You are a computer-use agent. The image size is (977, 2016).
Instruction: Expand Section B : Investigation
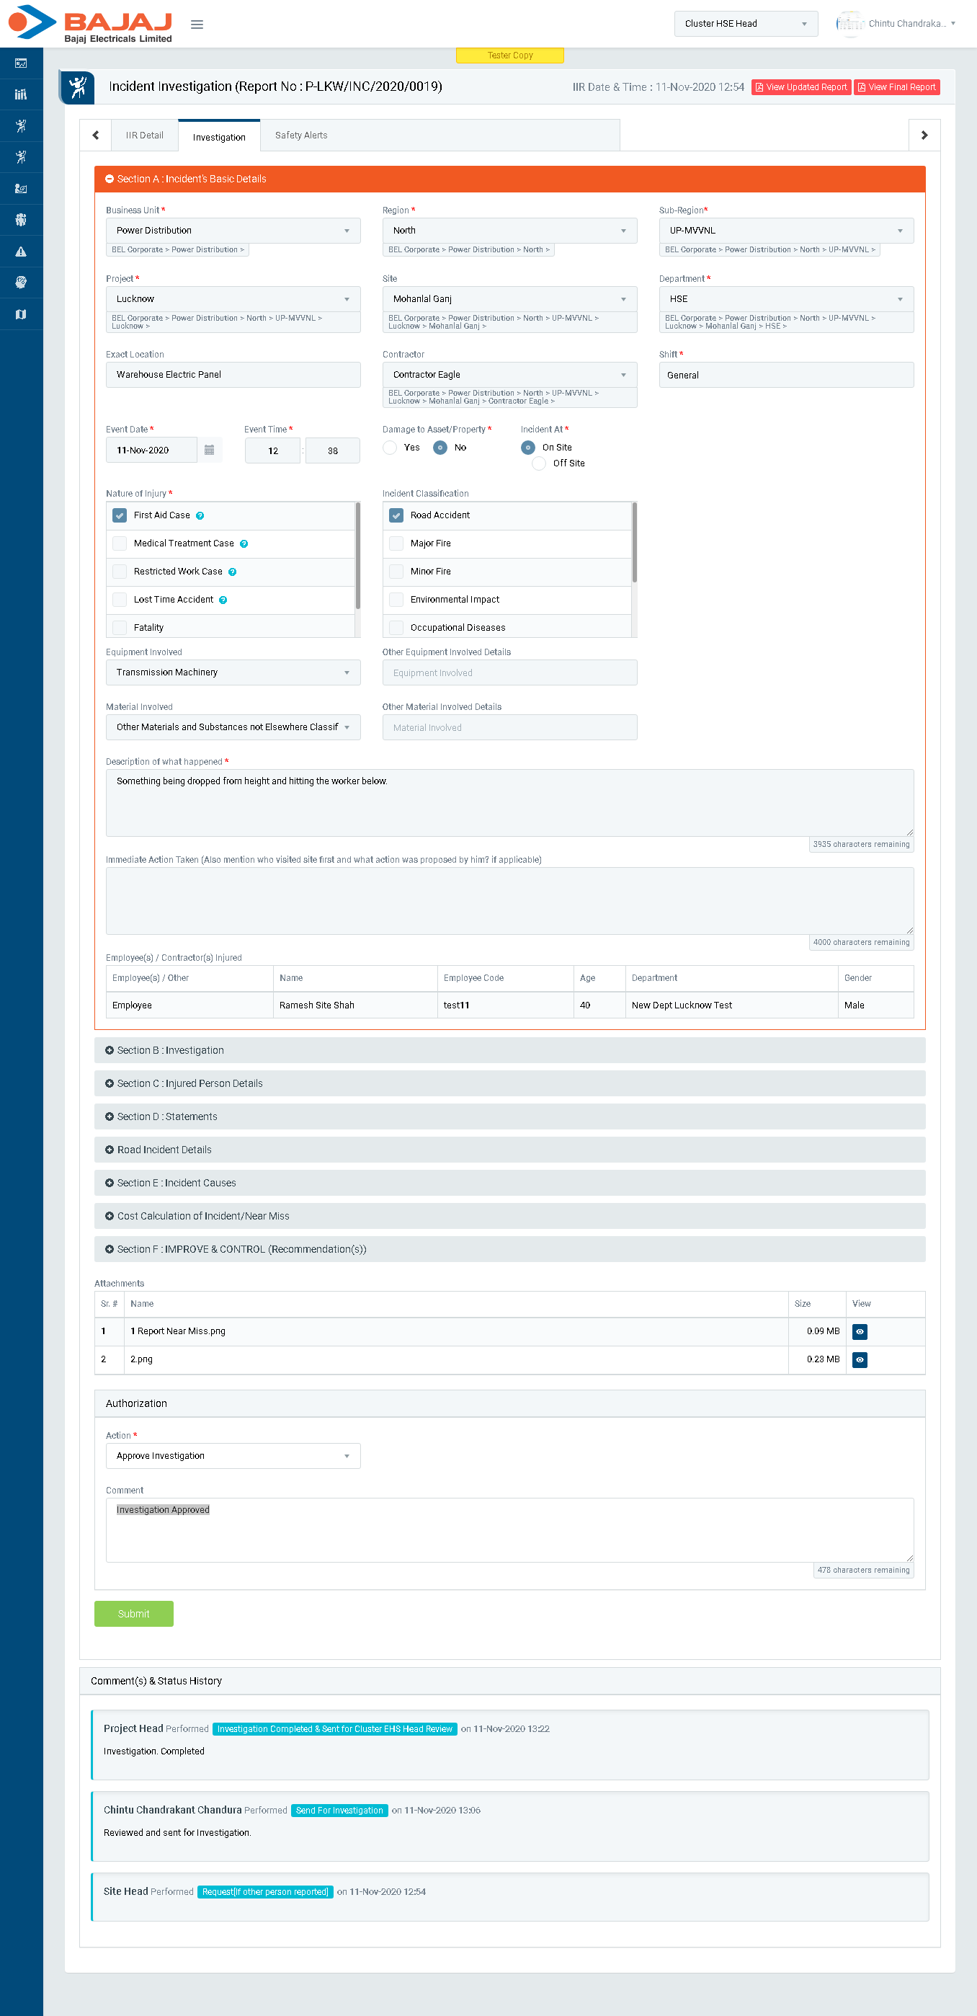(509, 1050)
